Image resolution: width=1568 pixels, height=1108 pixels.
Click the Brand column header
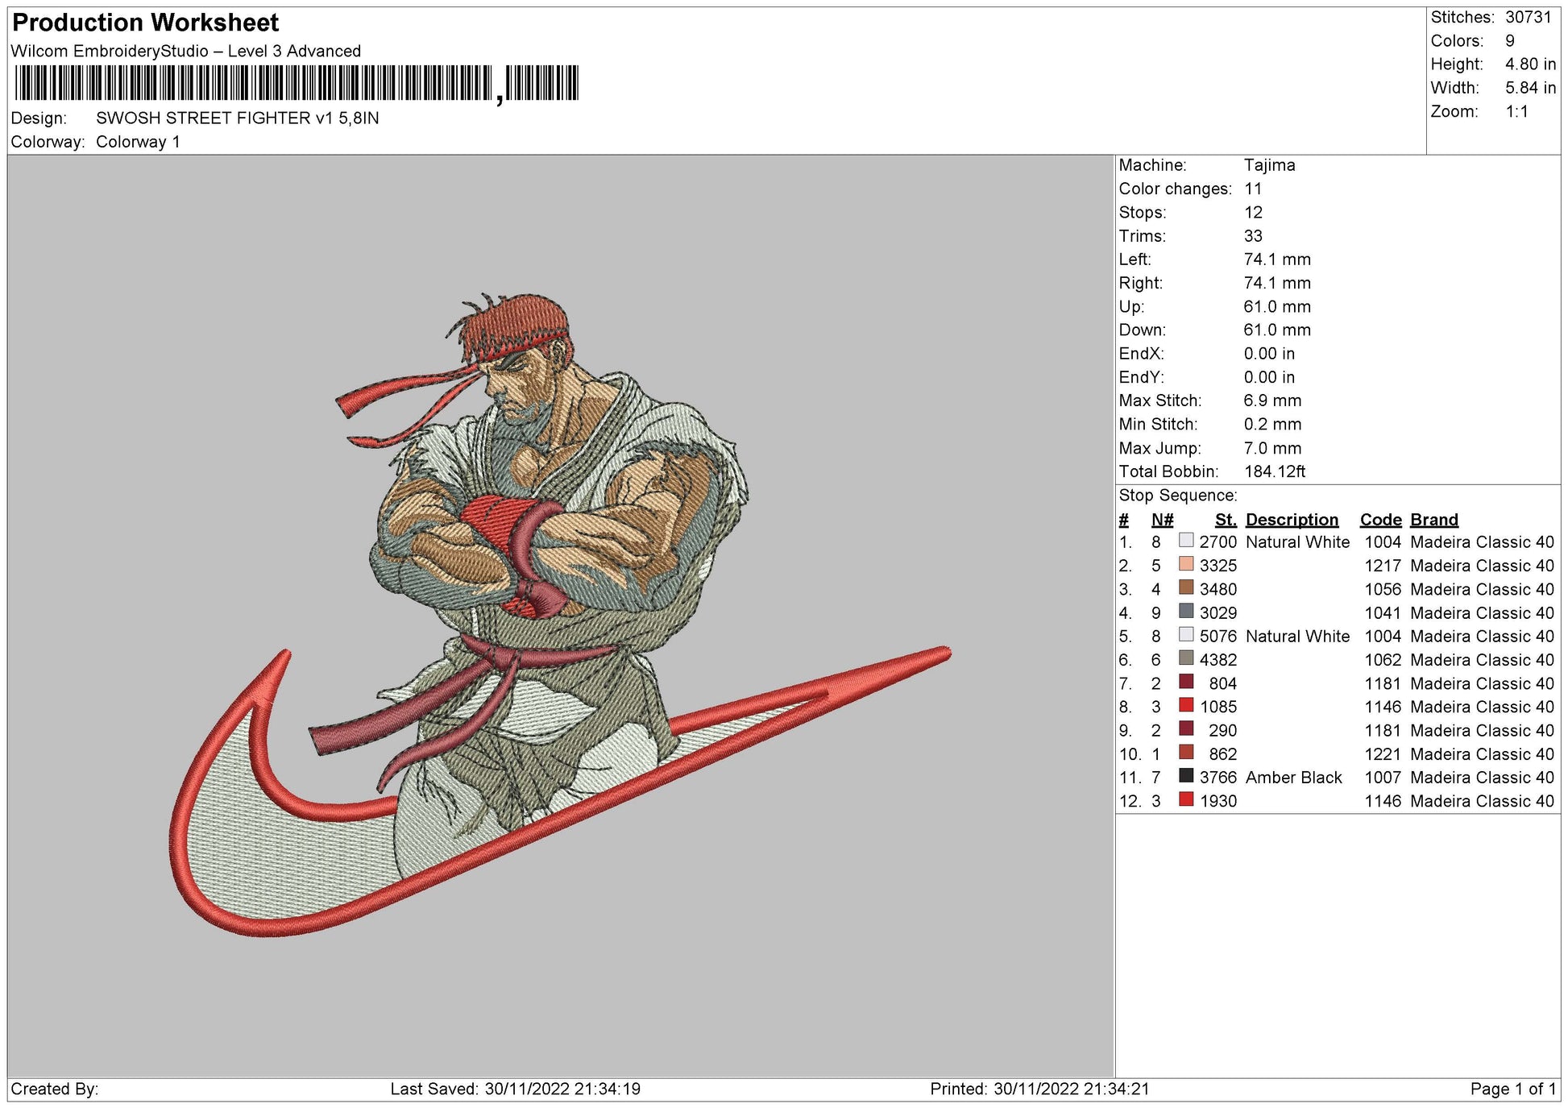(x=1433, y=520)
